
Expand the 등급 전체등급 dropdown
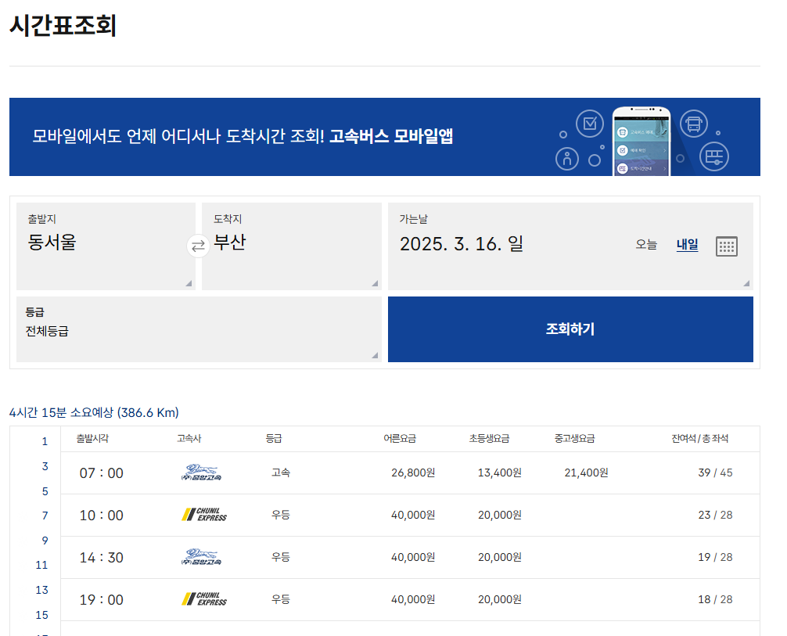point(199,329)
